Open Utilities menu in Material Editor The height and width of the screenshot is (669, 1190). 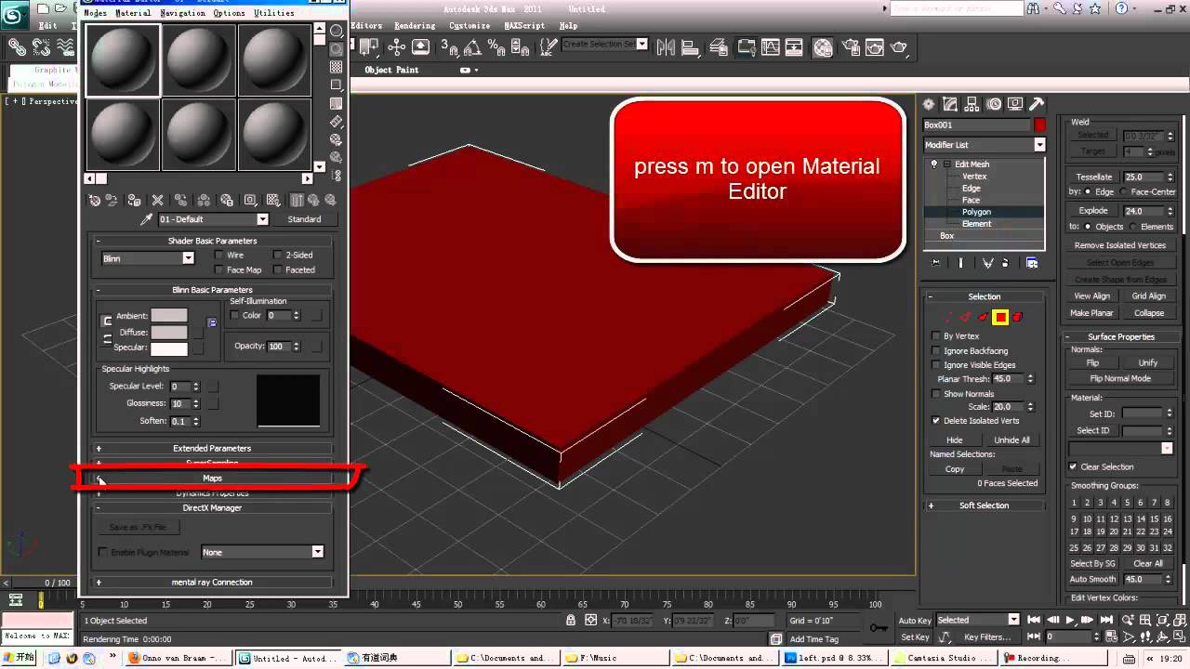(x=273, y=14)
